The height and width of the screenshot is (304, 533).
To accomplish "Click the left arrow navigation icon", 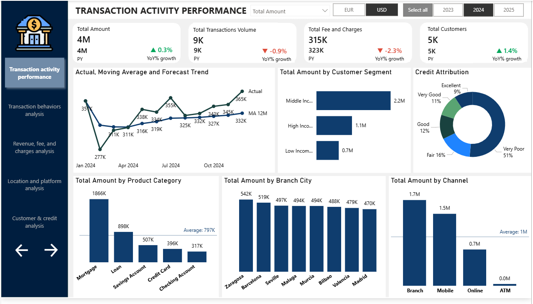I will (x=21, y=250).
